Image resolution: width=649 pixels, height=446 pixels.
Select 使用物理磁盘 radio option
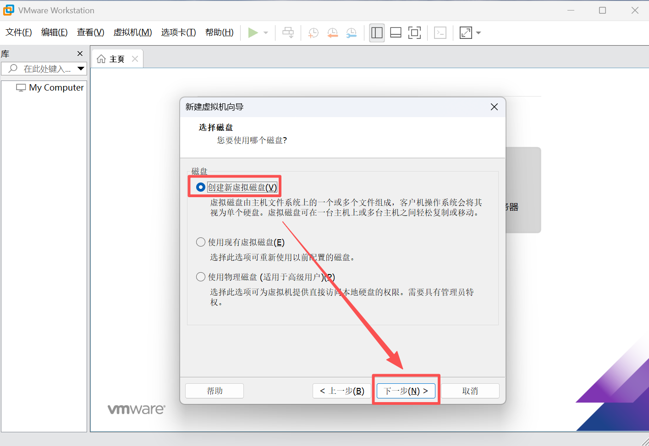click(201, 277)
